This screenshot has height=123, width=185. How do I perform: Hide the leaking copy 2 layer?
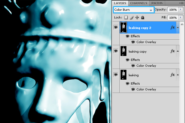[116, 27]
